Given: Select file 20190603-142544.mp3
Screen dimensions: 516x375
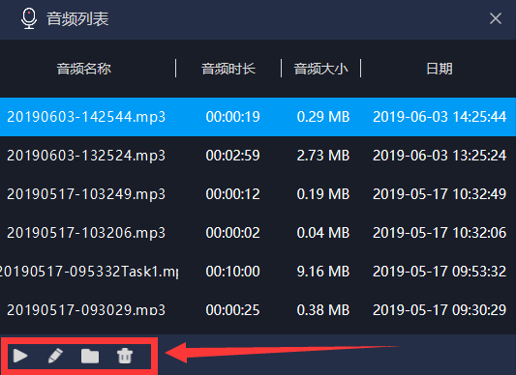Looking at the screenshot, I should 86,117.
